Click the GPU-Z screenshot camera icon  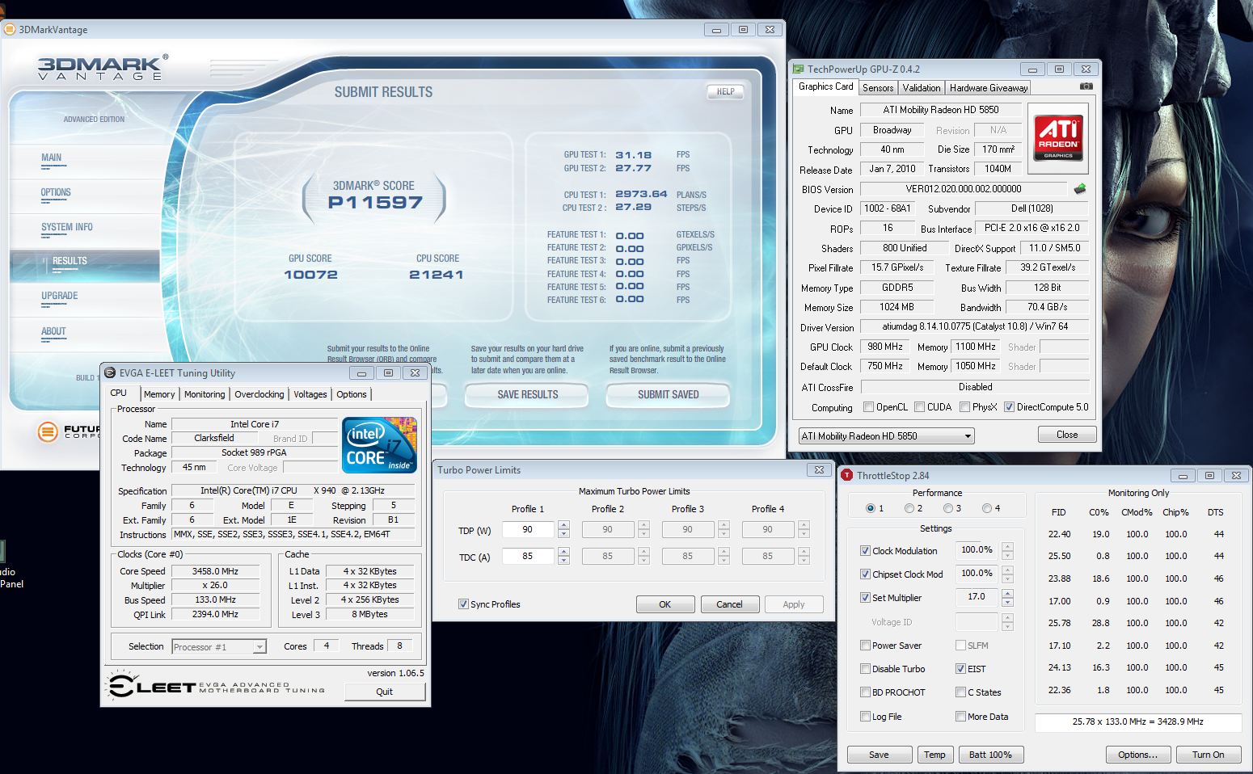[1086, 86]
